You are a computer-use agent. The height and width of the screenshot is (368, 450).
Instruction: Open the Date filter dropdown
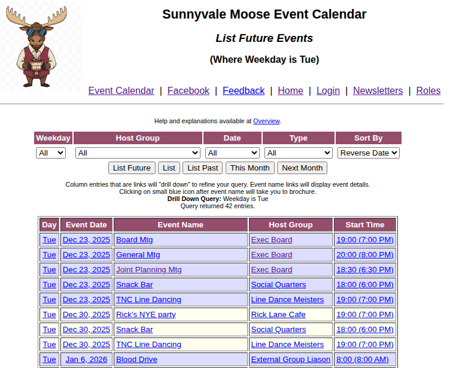(x=232, y=153)
